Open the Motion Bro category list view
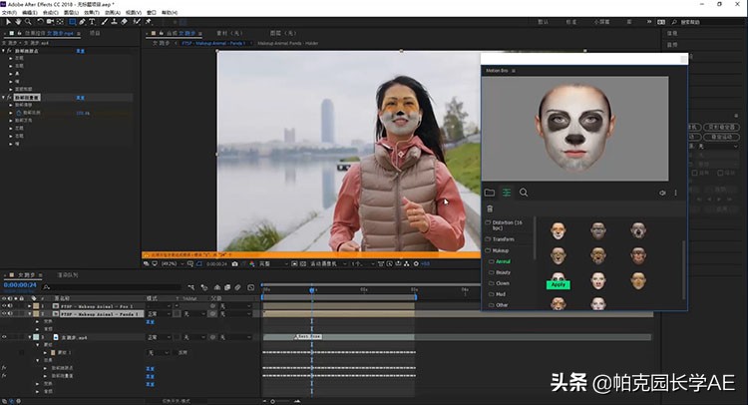The width and height of the screenshot is (748, 405). tap(506, 193)
